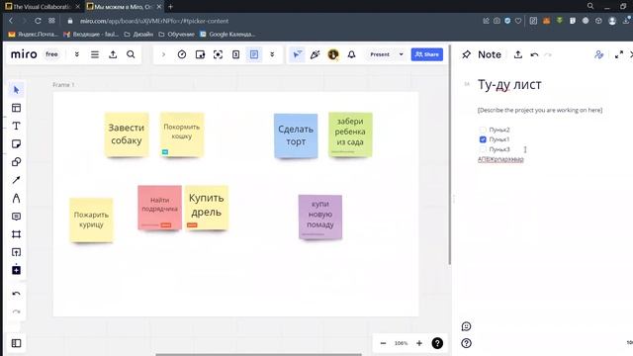Select the Text tool
Image resolution: width=633 pixels, height=356 pixels.
tap(16, 126)
